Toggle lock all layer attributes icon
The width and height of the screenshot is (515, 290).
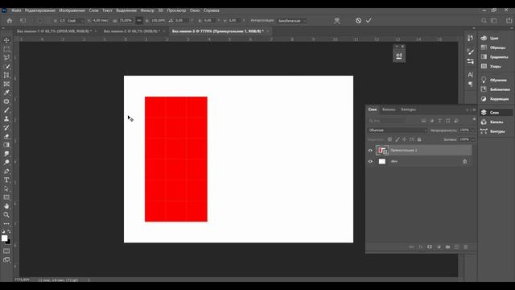click(x=419, y=139)
